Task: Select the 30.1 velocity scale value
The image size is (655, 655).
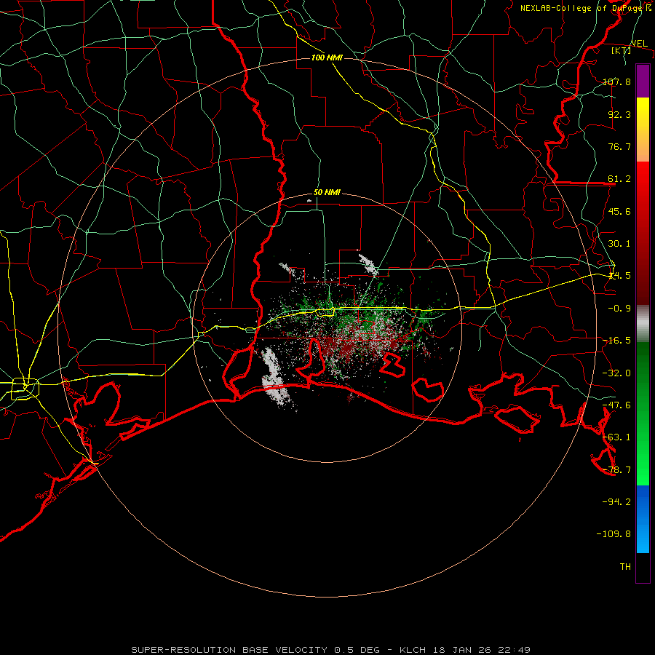Action: pos(619,244)
